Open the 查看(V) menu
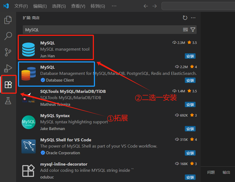The height and width of the screenshot is (182, 235). (78, 6)
